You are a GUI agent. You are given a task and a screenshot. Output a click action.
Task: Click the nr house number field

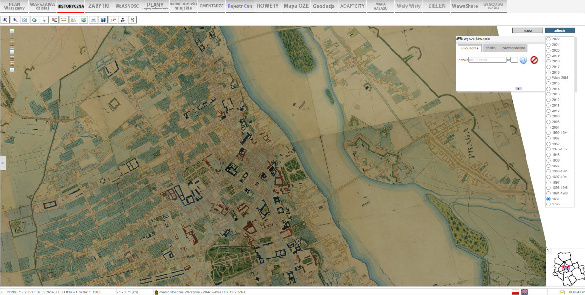tap(514, 60)
